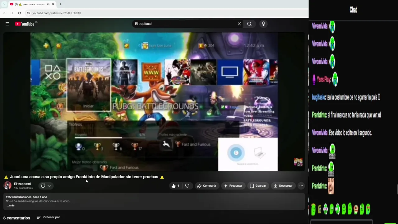Like the video with thumbs up
This screenshot has width=398, height=224.
(x=175, y=186)
